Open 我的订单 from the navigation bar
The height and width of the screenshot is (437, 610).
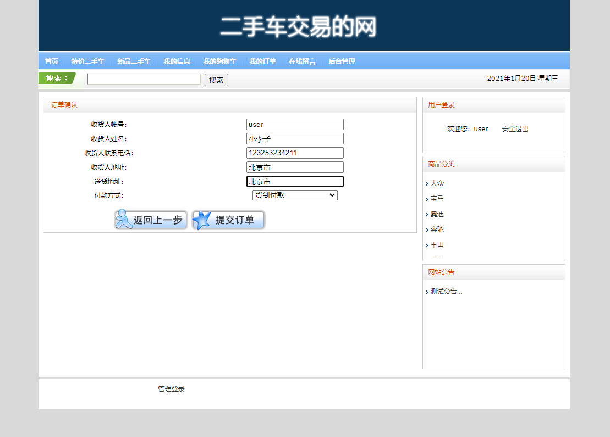[x=263, y=61]
